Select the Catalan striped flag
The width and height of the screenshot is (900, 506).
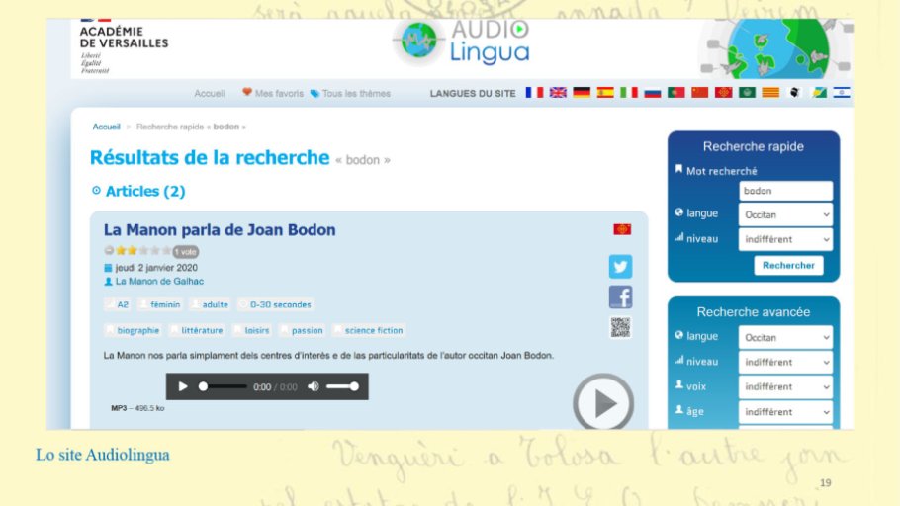770,92
